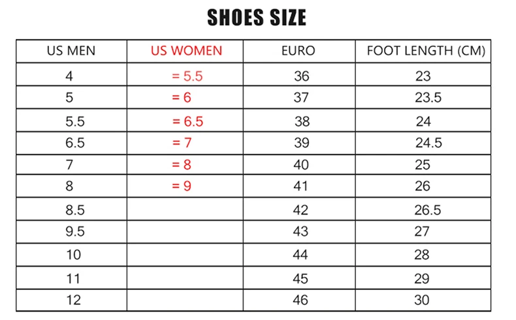516x320 pixels.
Task: Click the FOOT LENGTH (CM) header
Action: coord(426,51)
